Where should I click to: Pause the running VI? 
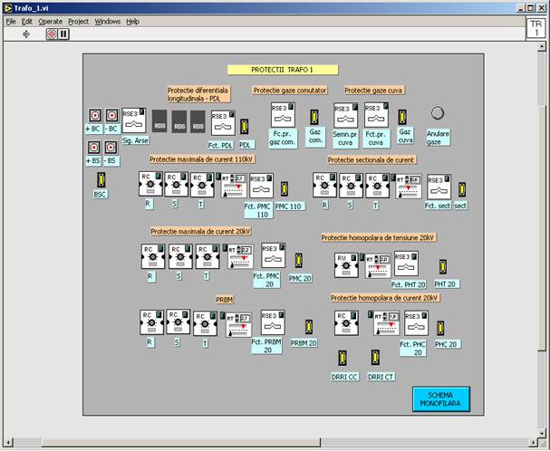pyautogui.click(x=64, y=34)
